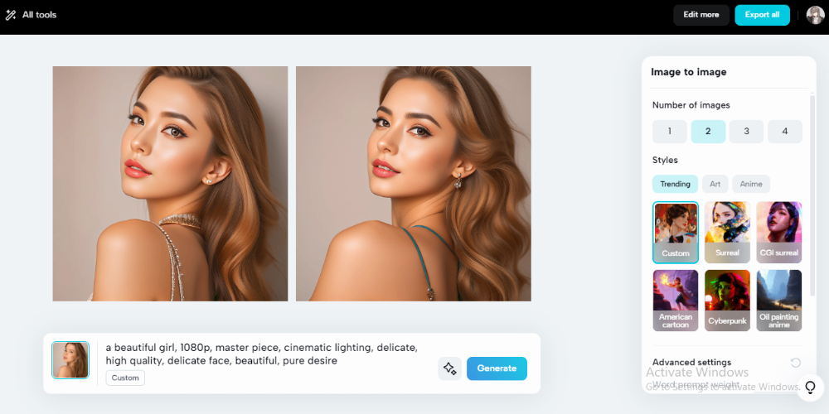Click the reference image thumbnail in prompt bar
The width and height of the screenshot is (829, 414).
tap(70, 360)
